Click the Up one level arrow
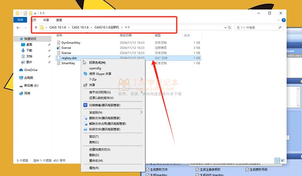The width and height of the screenshot is (302, 176). [36, 27]
